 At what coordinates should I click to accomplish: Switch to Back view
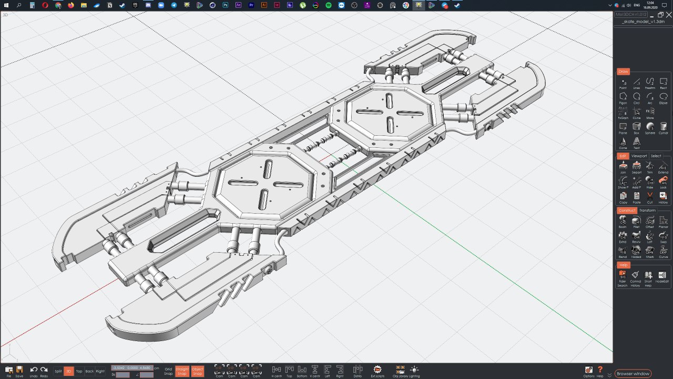click(x=89, y=371)
